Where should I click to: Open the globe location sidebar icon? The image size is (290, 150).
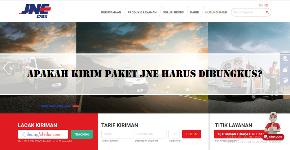tap(285, 80)
